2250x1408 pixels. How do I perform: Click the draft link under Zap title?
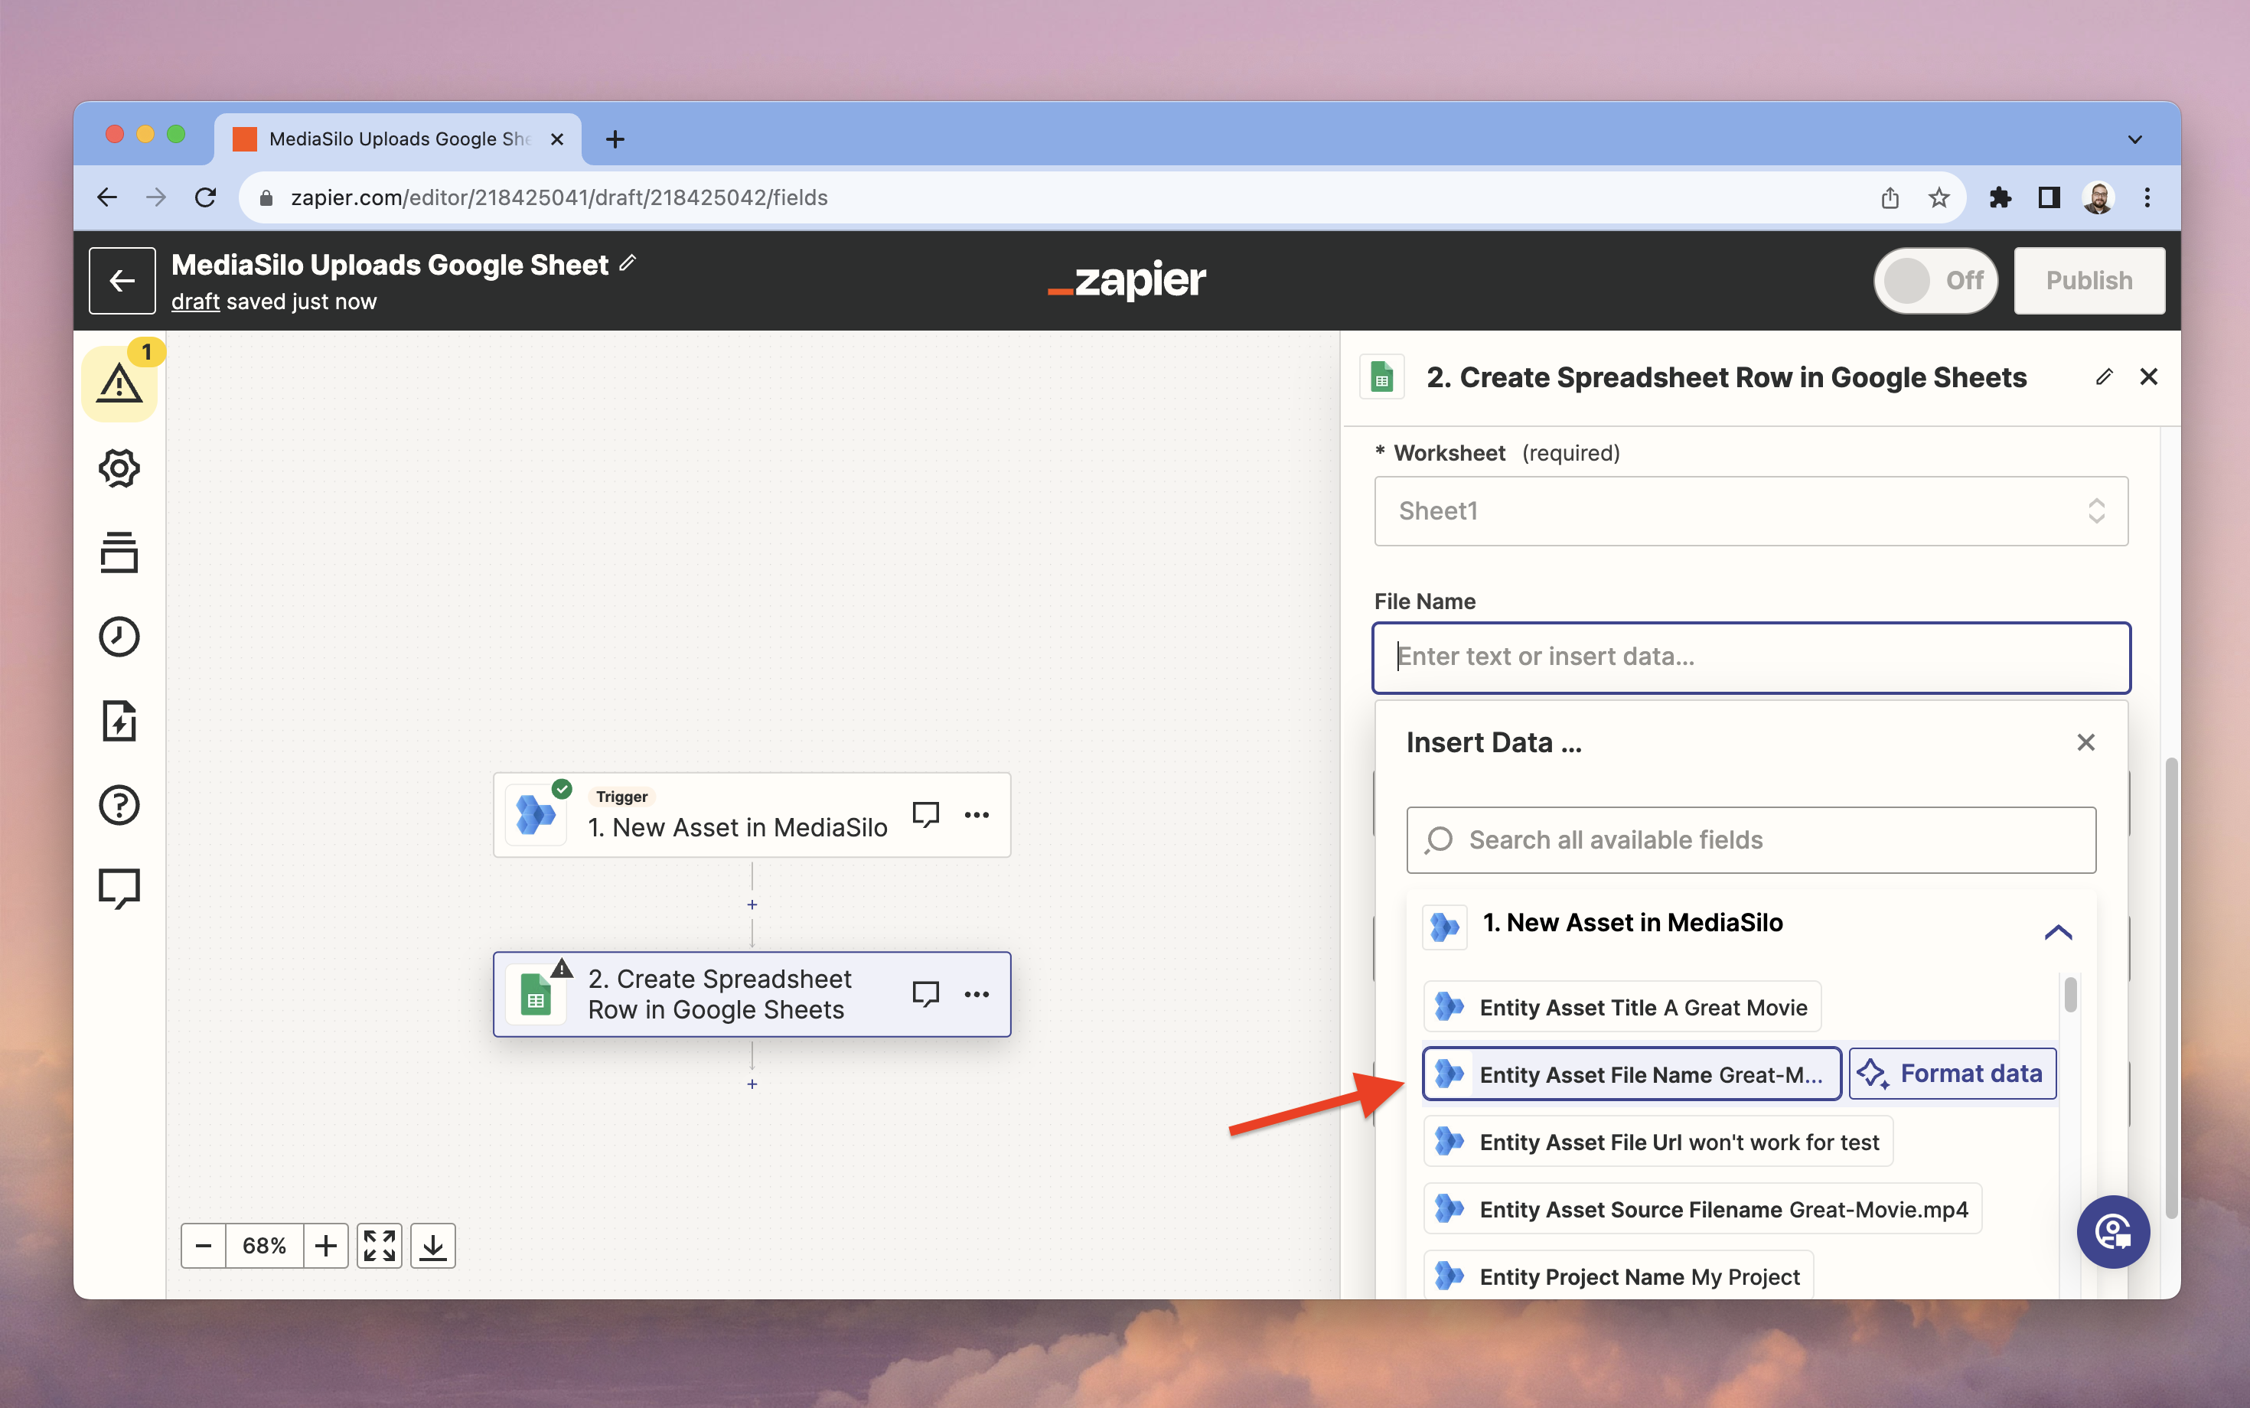tap(196, 301)
